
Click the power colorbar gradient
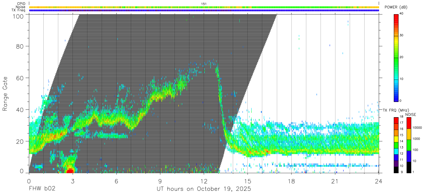coord(396,57)
